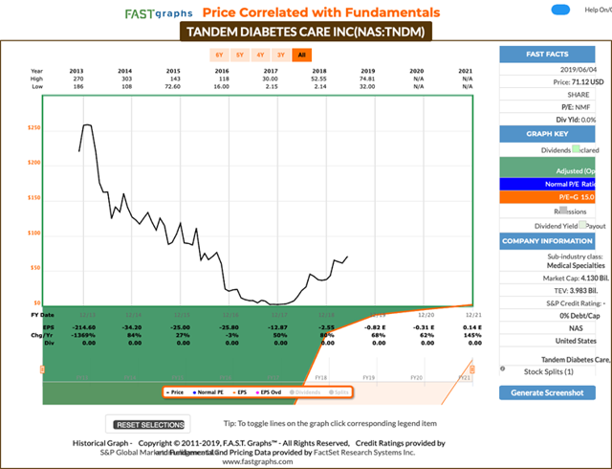Viewport: 612px width, 469px height.
Task: Check the Dividends Declared box
Action: [x=576, y=149]
